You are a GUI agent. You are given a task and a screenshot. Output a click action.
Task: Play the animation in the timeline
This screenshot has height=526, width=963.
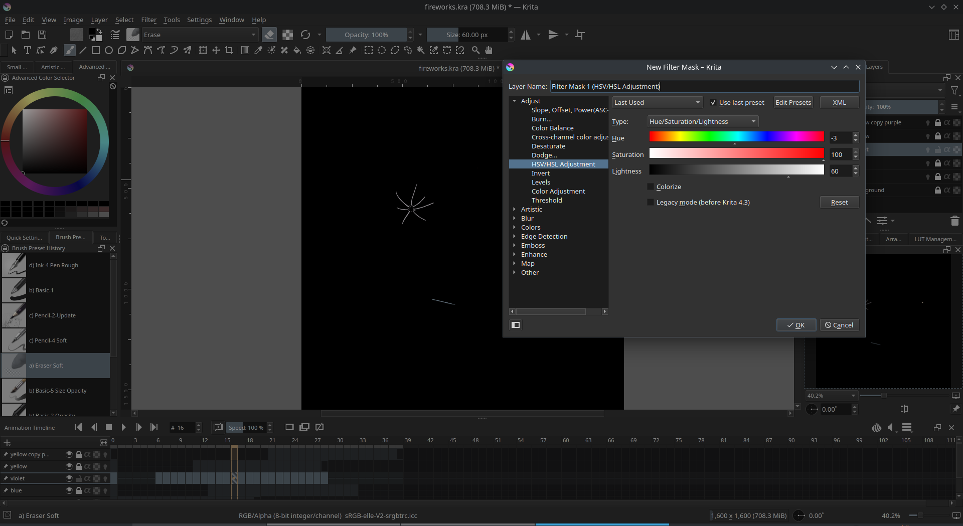click(x=123, y=427)
